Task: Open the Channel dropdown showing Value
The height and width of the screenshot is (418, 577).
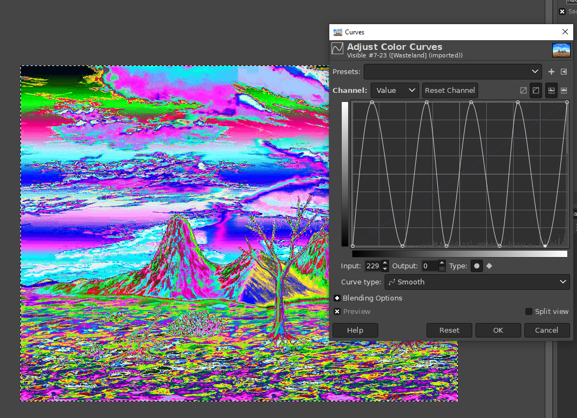Action: pyautogui.click(x=394, y=91)
